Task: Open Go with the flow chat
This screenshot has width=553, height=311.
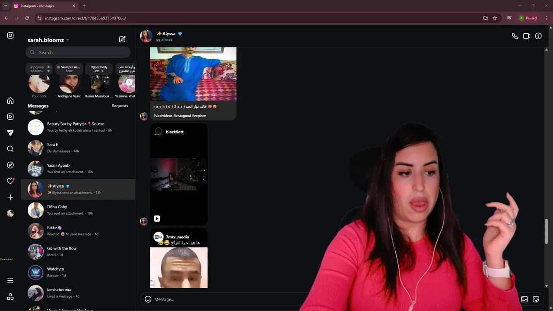Action: (78, 251)
